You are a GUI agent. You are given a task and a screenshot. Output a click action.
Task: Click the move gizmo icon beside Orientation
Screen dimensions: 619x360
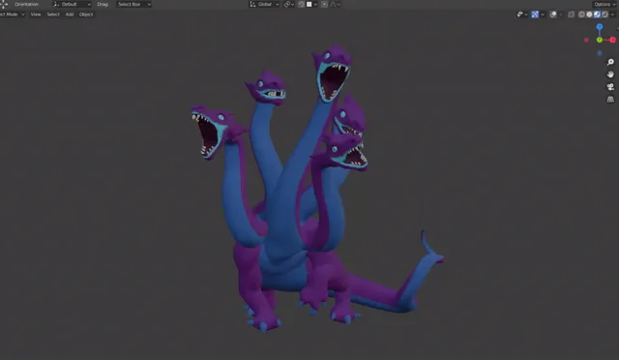pos(4,4)
